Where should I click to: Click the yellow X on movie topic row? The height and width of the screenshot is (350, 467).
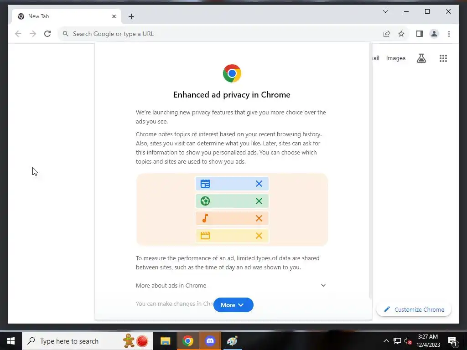[x=259, y=236]
